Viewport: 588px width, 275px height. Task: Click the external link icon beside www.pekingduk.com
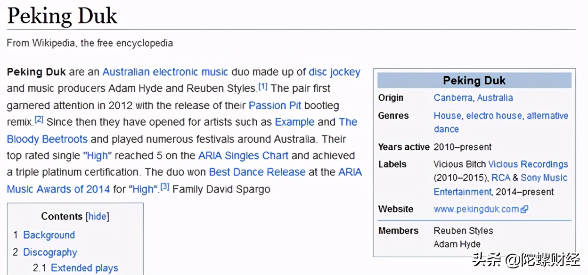[524, 210]
